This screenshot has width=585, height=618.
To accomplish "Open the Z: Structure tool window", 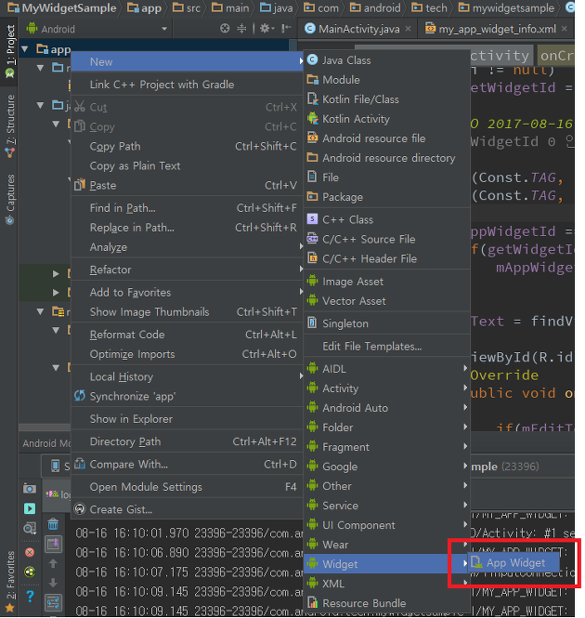I will tap(9, 125).
